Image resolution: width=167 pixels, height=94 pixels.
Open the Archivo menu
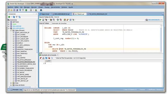point(10,7)
